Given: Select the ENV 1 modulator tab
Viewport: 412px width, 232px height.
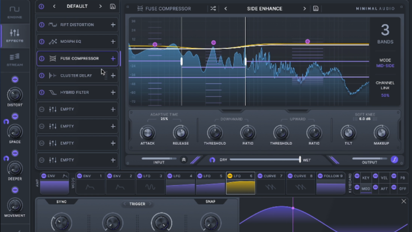Looking at the screenshot, I should (x=90, y=183).
